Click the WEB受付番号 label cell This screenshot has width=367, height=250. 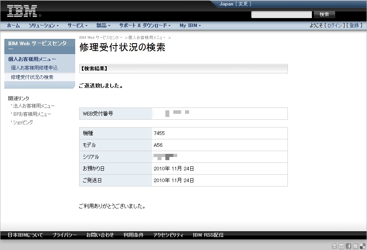coord(116,113)
